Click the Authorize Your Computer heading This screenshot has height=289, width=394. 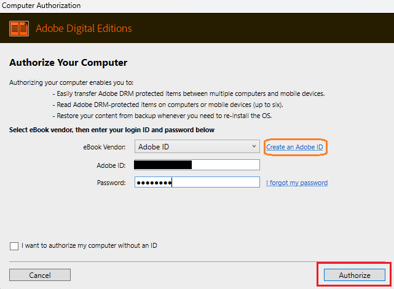[68, 63]
